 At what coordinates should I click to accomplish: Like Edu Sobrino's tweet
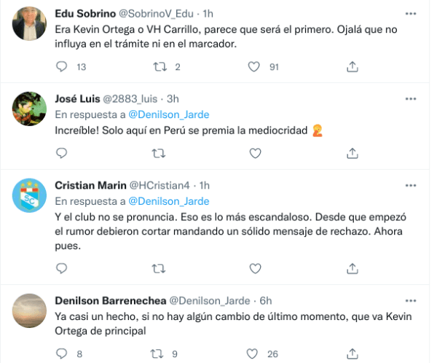tap(254, 67)
